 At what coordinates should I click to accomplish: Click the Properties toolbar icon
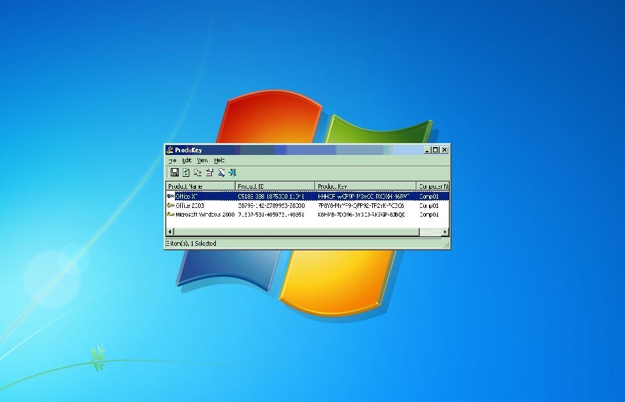pos(209,172)
